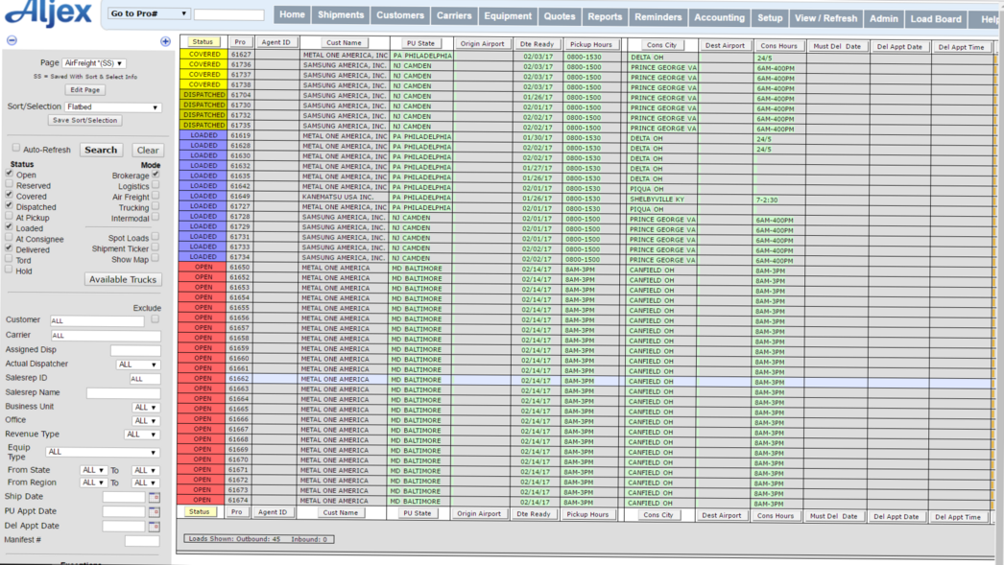Viewport: 1004px width, 565px height.
Task: Focus the Carrier filter field
Action: click(x=106, y=336)
